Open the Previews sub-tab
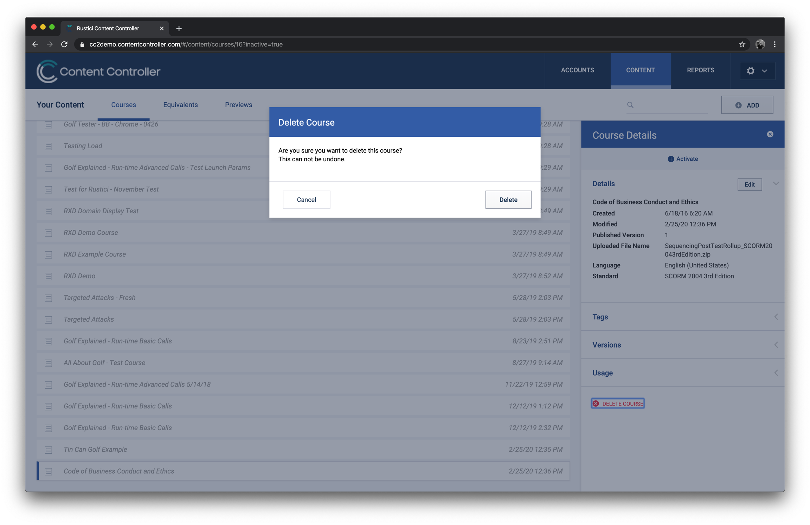 tap(238, 105)
